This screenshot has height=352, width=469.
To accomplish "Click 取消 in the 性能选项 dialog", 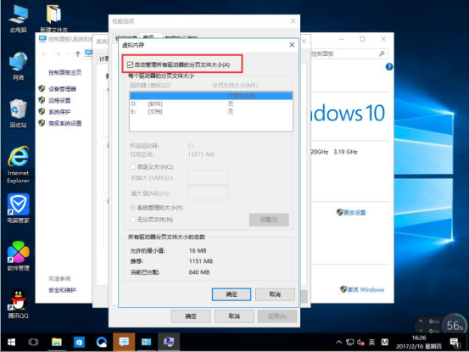I will (234, 316).
